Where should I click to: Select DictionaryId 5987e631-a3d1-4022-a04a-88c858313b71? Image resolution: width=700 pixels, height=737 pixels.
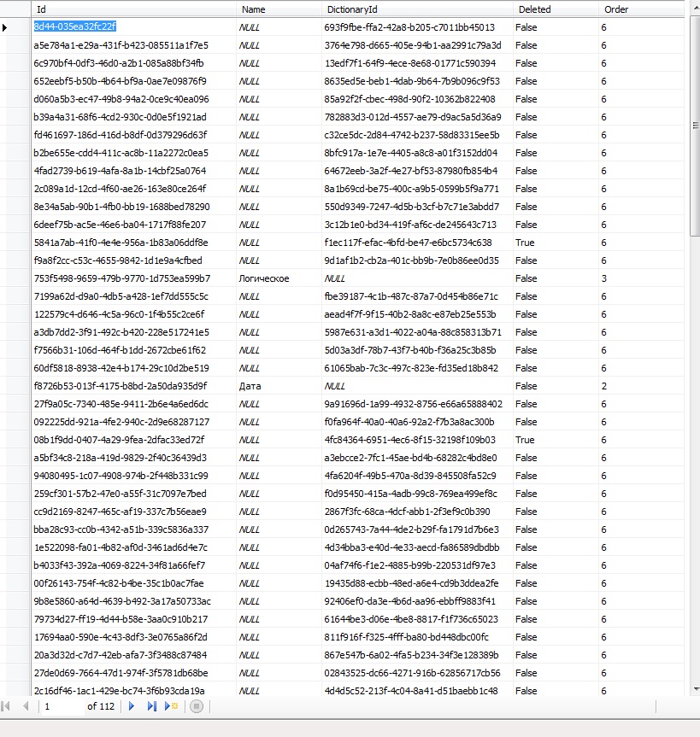point(417,332)
